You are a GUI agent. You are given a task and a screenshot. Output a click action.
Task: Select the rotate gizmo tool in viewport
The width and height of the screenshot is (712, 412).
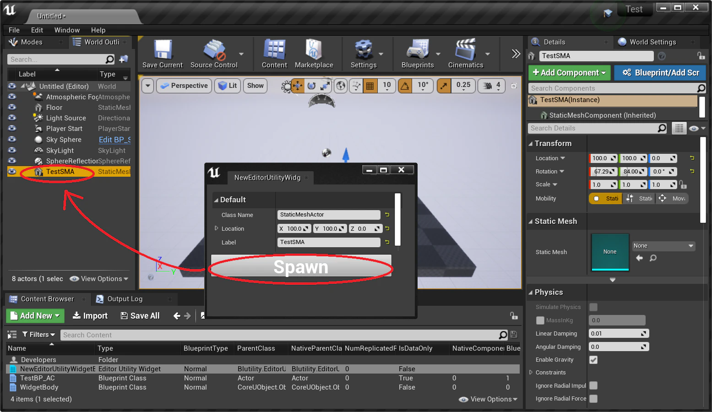pyautogui.click(x=311, y=86)
